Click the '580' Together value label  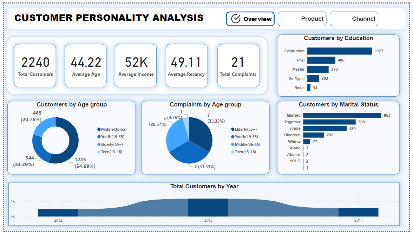362,122
